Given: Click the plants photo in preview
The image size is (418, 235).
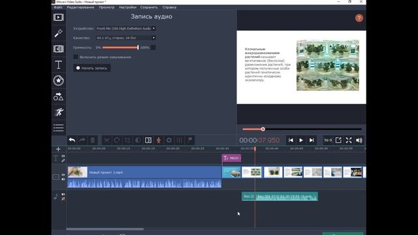Looking at the screenshot, I should point(328,65).
